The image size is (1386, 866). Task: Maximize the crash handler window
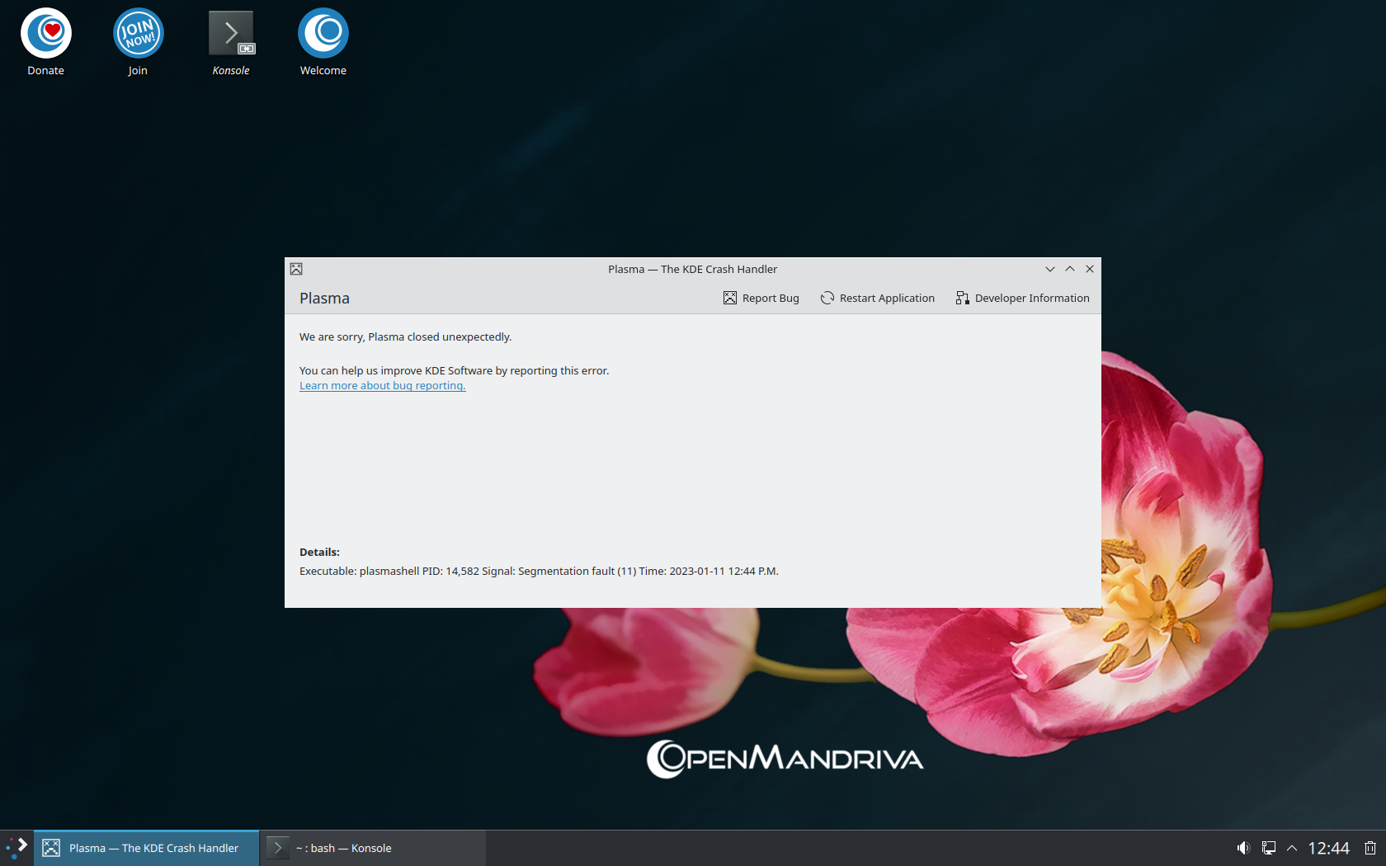tap(1070, 269)
